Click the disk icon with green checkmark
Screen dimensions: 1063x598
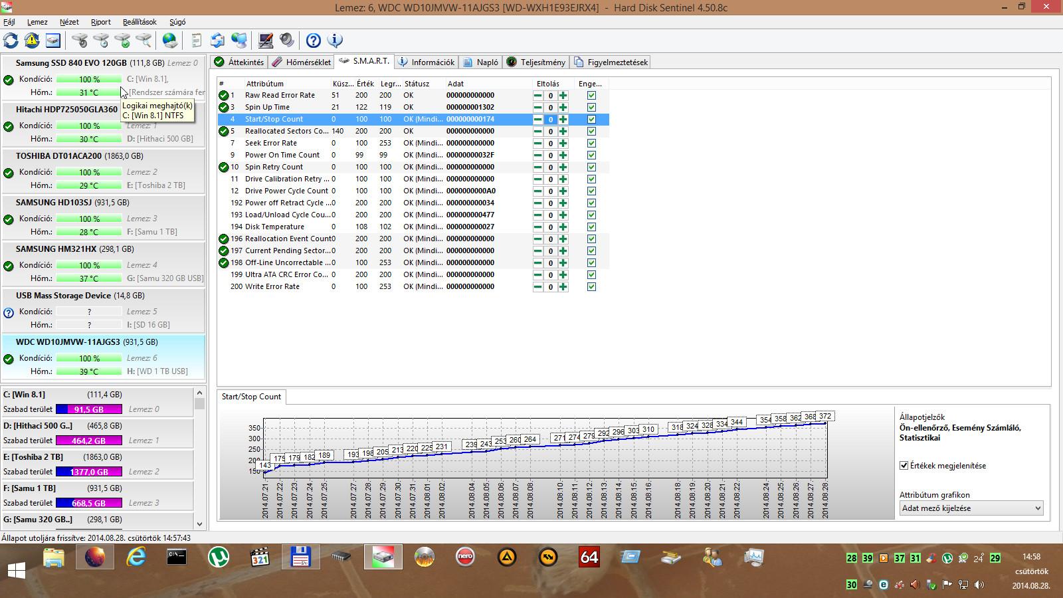(122, 41)
